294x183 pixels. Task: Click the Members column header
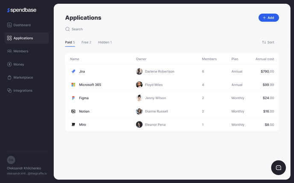tap(209, 59)
